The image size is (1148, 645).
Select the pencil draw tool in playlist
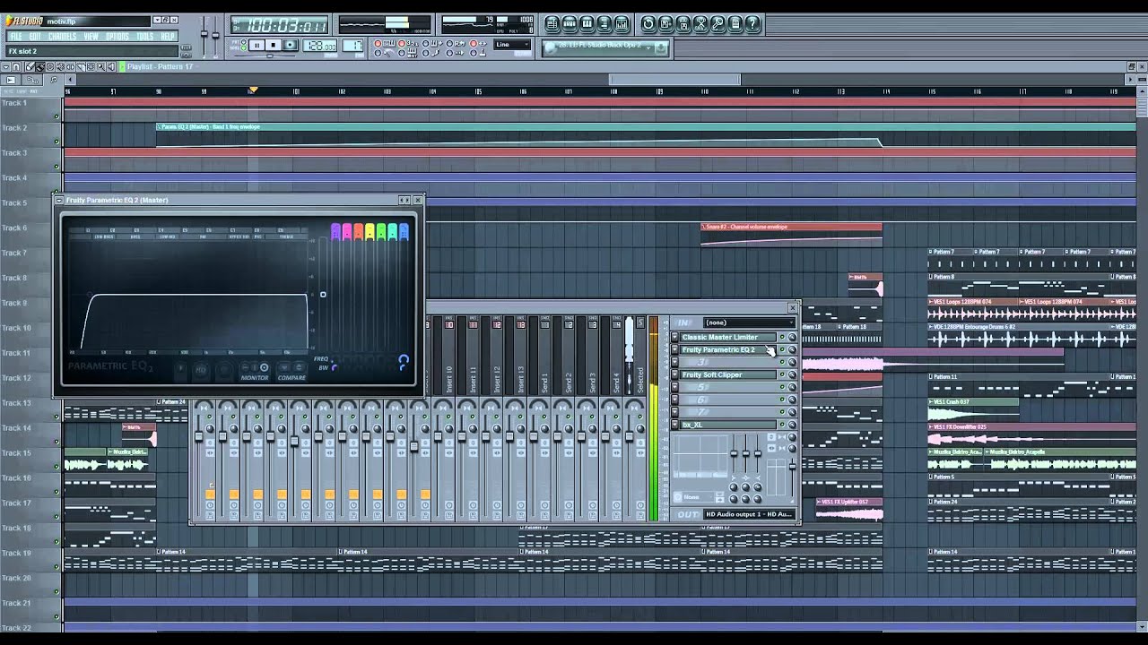30,67
